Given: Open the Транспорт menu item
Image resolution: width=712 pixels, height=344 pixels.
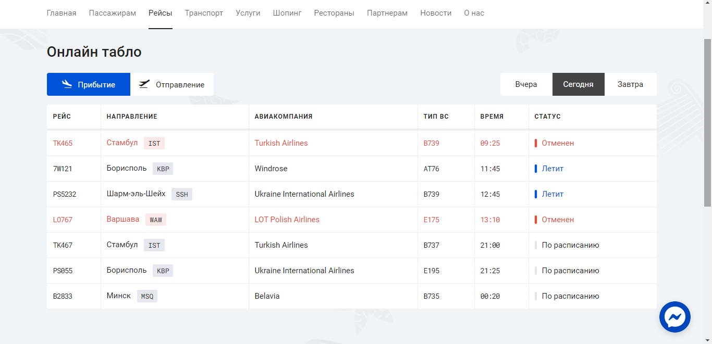Looking at the screenshot, I should 204,13.
